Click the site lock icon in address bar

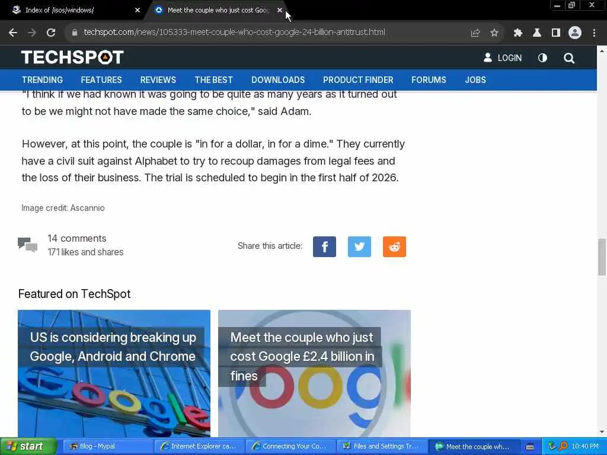[x=75, y=33]
